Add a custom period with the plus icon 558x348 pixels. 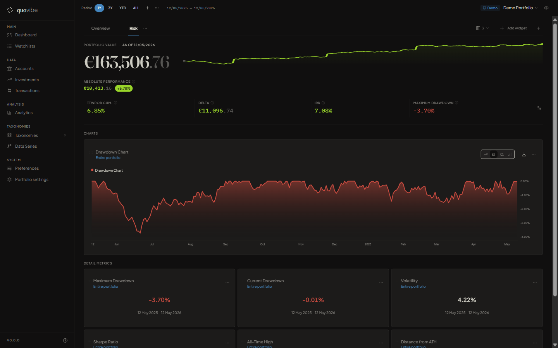point(147,8)
